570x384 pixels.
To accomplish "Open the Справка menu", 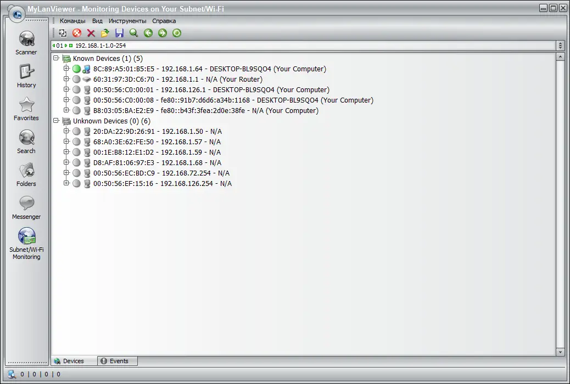I will [x=164, y=21].
